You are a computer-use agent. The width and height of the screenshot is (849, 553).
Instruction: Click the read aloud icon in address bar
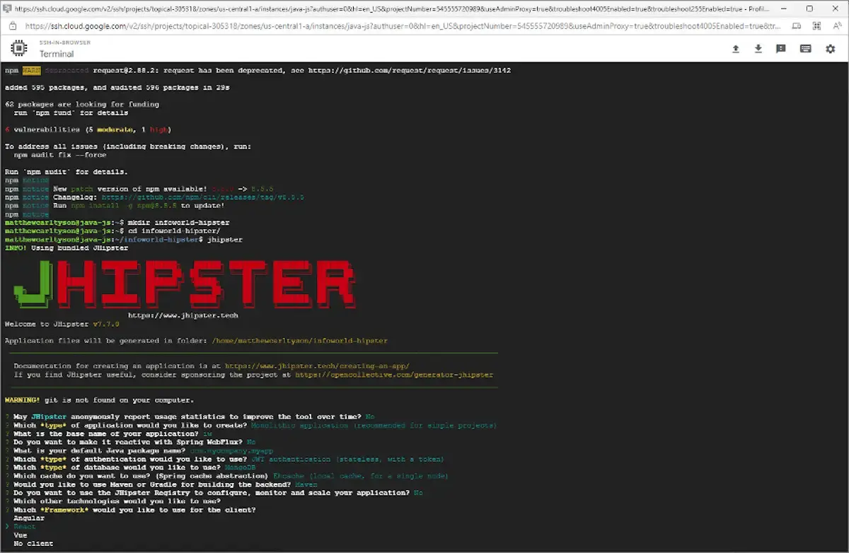837,25
